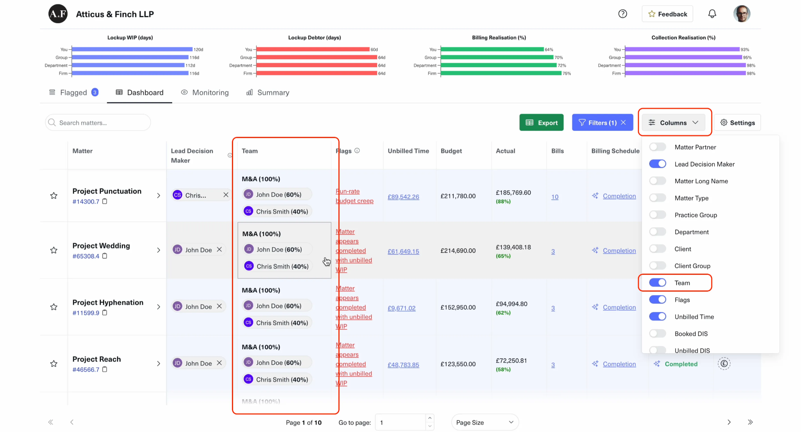Expand Project Wedding row chevron
Image resolution: width=801 pixels, height=432 pixels.
pyautogui.click(x=159, y=250)
